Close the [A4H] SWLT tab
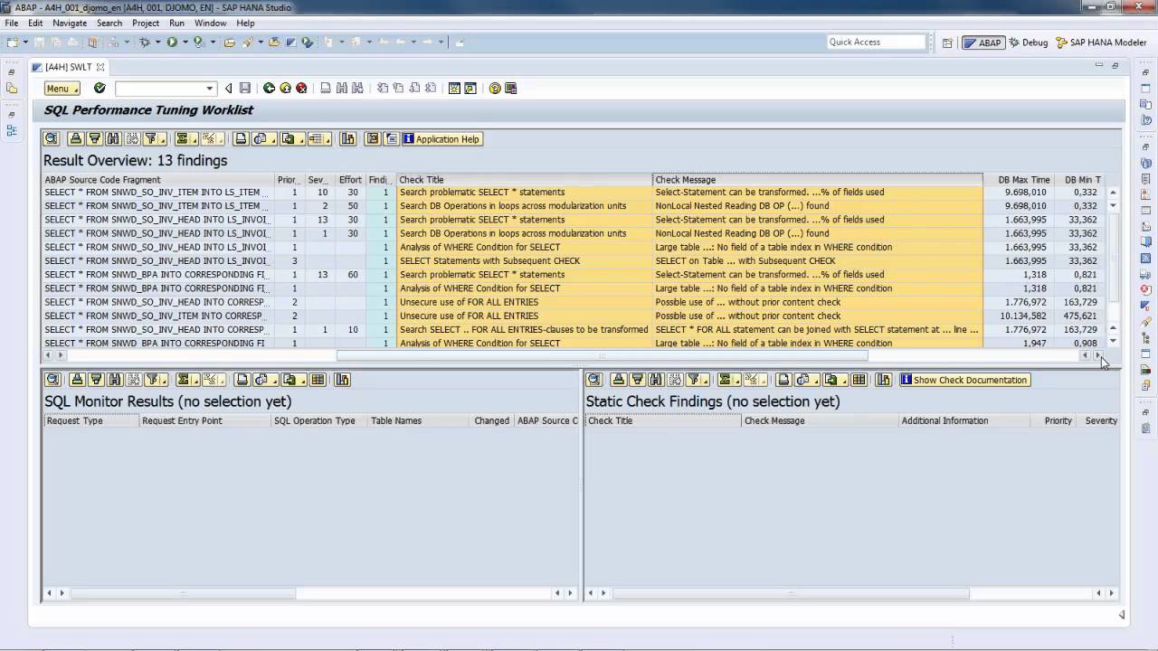Viewport: 1158px width, 651px height. pos(100,67)
